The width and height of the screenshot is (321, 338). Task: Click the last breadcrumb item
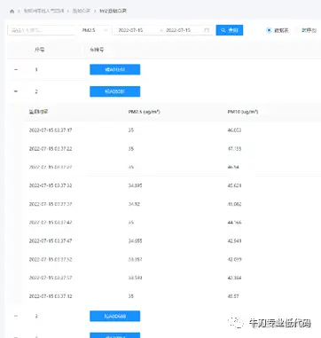click(x=113, y=12)
